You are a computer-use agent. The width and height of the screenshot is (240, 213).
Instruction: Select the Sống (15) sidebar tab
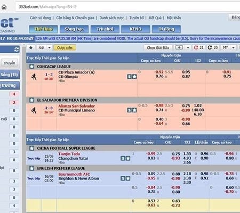point(9,75)
